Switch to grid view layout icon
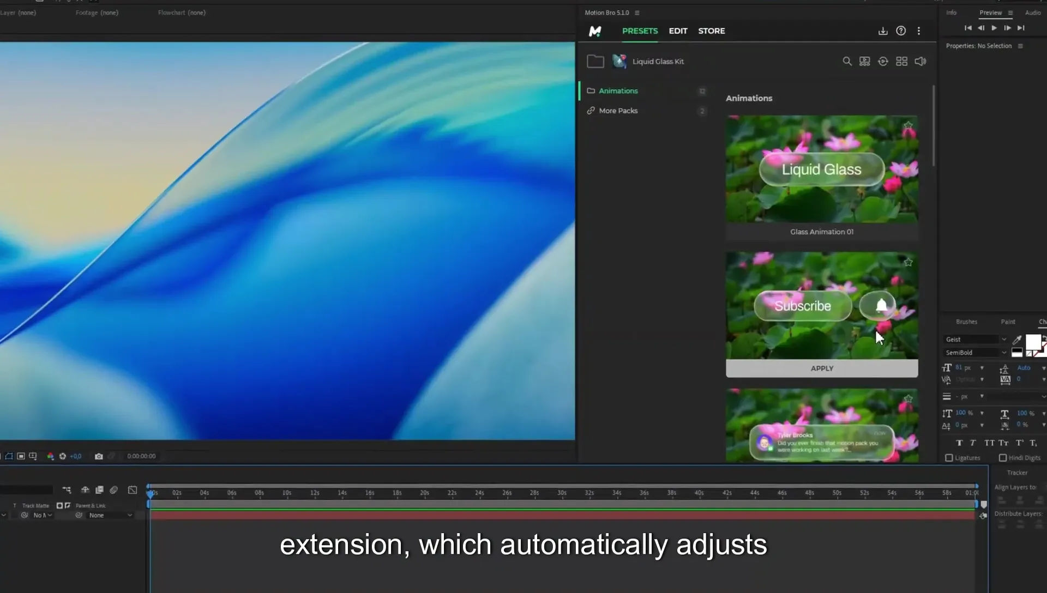 point(902,61)
